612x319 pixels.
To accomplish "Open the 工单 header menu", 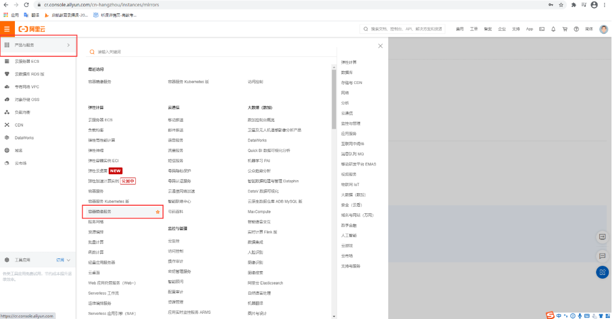I will (x=474, y=29).
